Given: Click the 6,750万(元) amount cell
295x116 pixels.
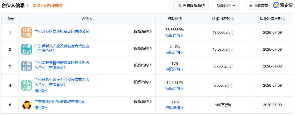Looking at the screenshot, I should [x=223, y=66].
